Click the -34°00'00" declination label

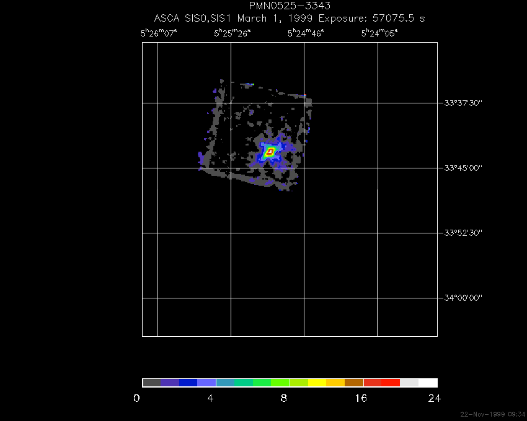[461, 298]
